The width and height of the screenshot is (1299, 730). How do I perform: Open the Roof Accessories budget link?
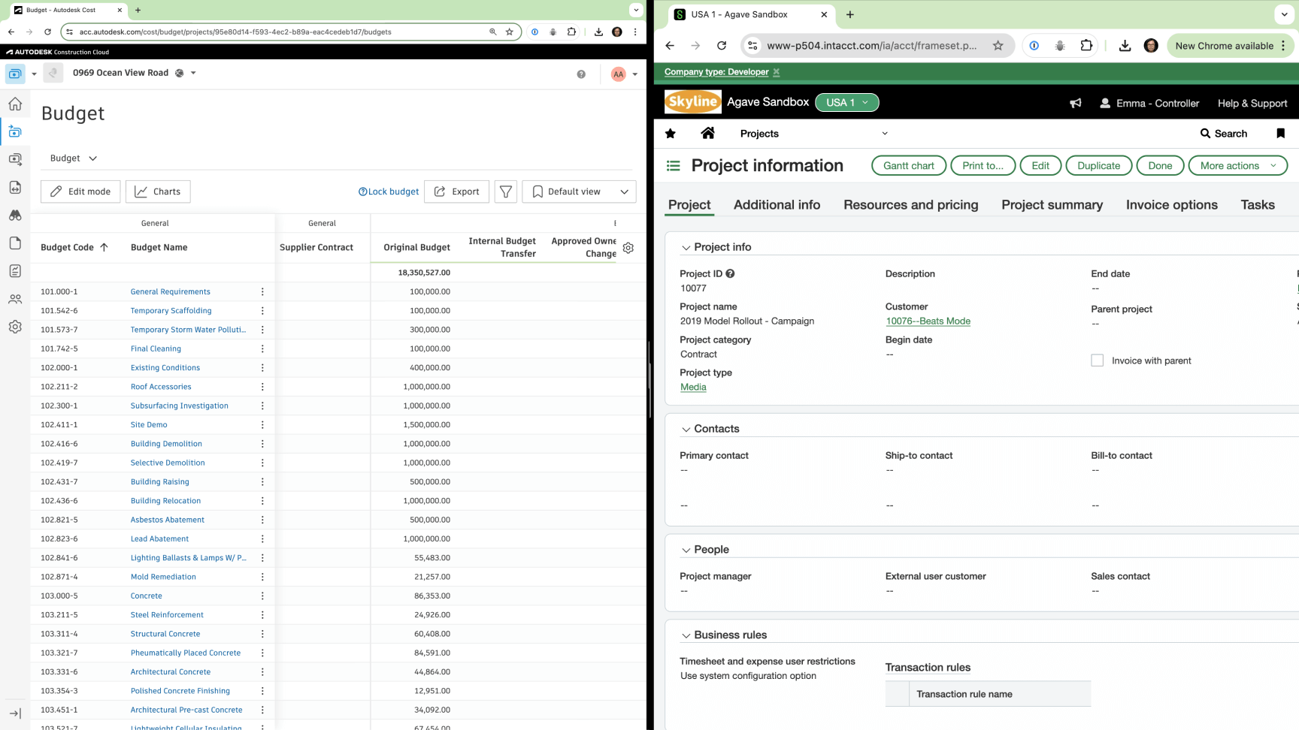[161, 387]
